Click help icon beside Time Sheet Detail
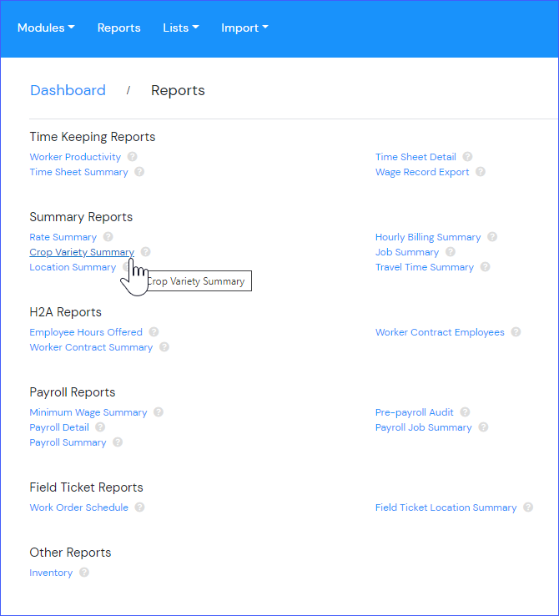Viewport: 559px width, 616px height. [467, 156]
